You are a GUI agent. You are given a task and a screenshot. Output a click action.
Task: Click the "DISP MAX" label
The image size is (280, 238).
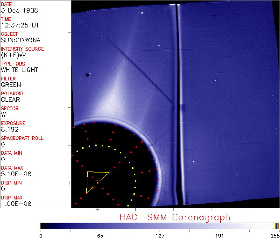[x=12, y=198]
